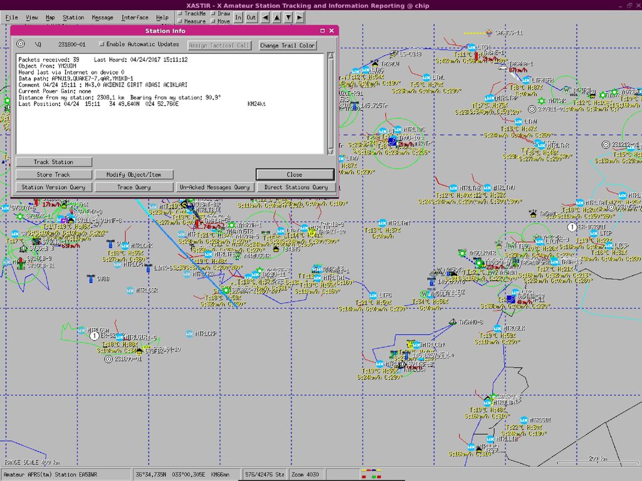This screenshot has width=642, height=481.
Task: Click Modify Object/Item button
Action: point(134,175)
